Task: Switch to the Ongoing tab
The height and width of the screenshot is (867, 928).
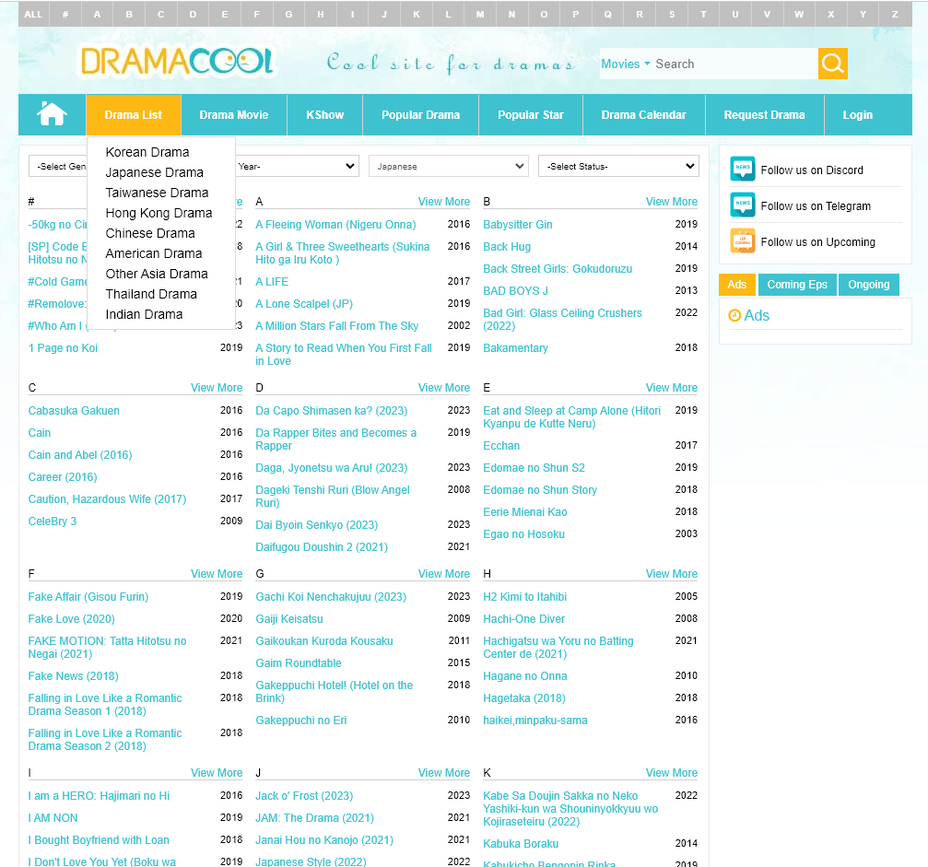Action: (x=869, y=285)
